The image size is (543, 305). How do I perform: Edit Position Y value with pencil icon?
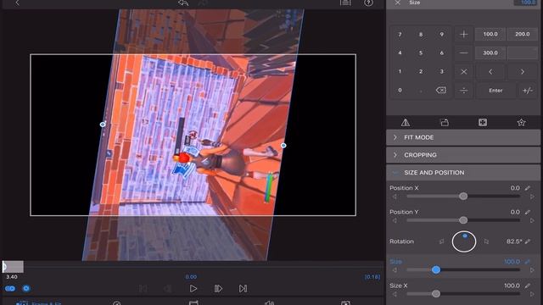coord(528,212)
